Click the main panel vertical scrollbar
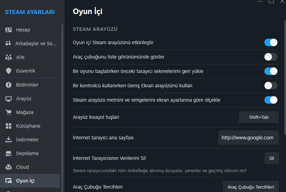286x192 pixels. point(285,78)
